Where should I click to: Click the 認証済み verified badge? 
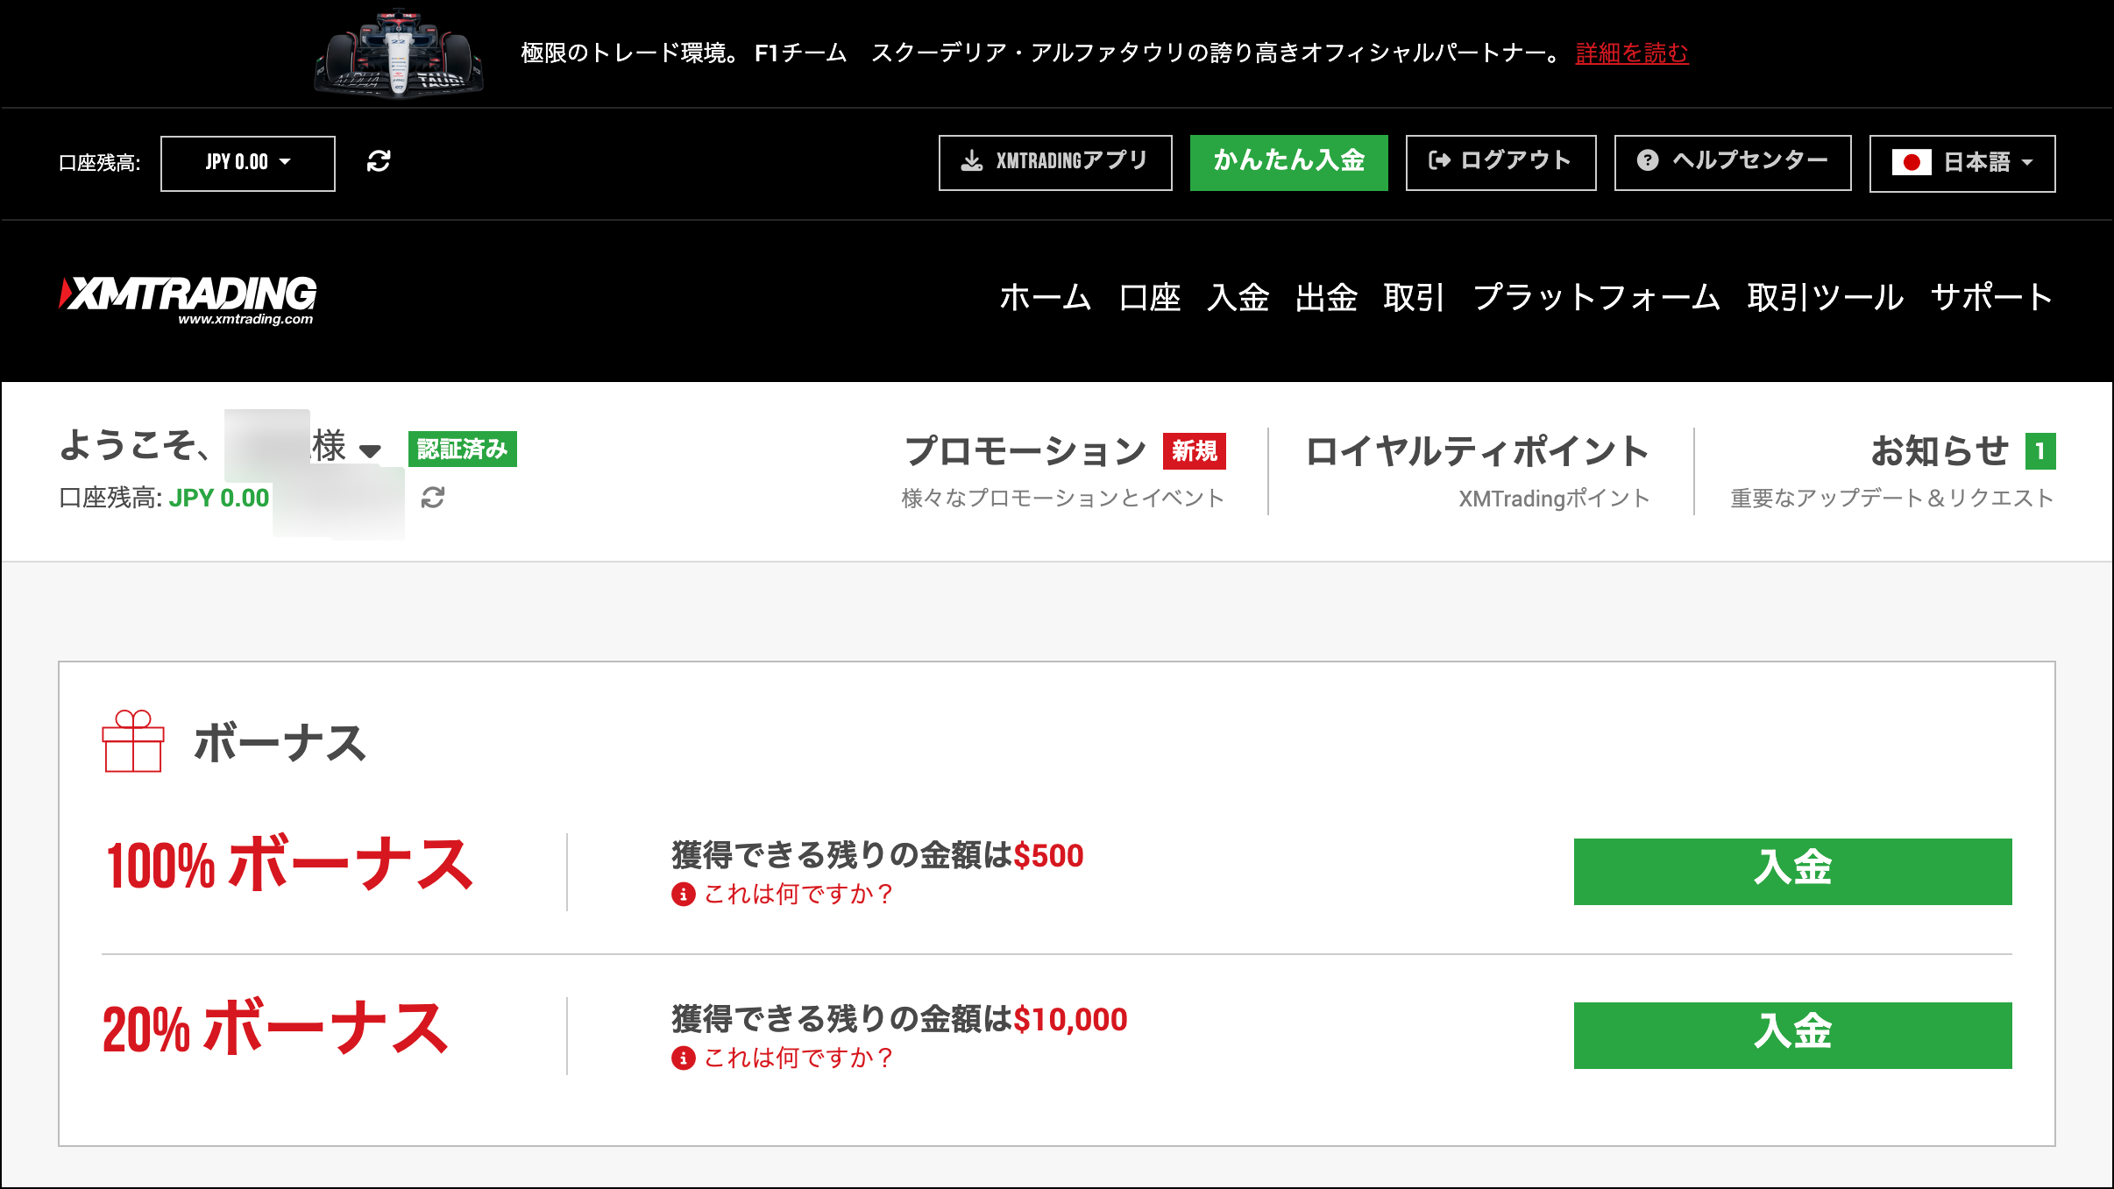point(463,448)
